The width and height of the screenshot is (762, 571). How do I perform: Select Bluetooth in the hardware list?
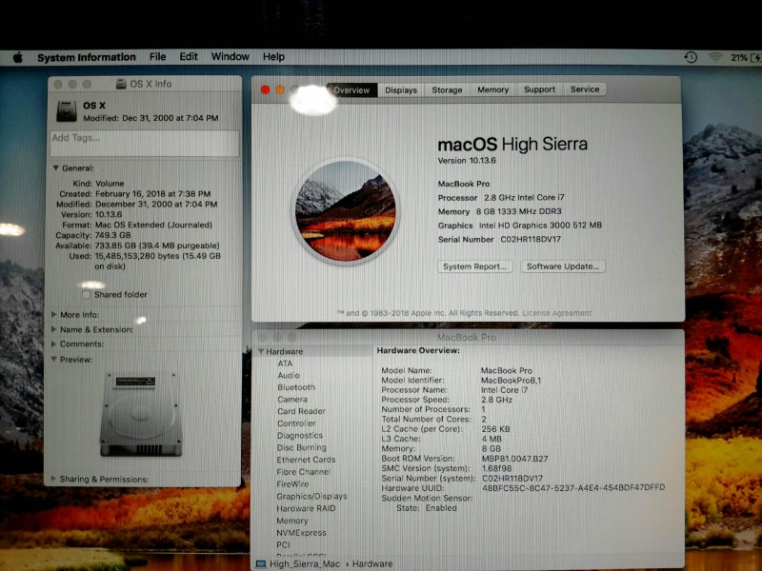(296, 387)
